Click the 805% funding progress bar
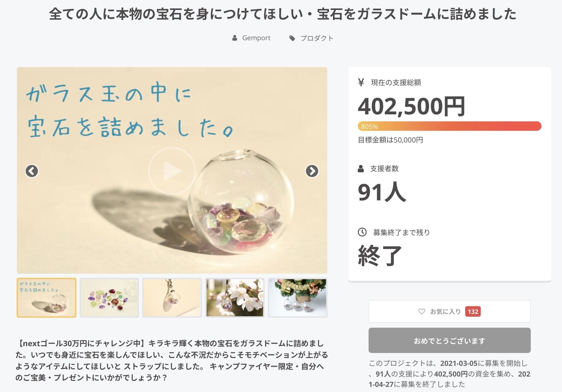Image resolution: width=562 pixels, height=392 pixels. 449,126
